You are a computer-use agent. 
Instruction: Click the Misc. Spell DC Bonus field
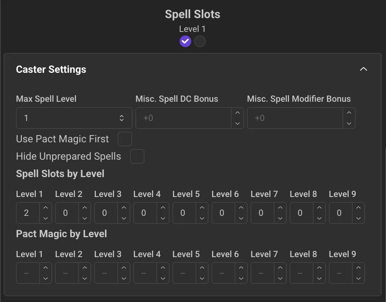[184, 118]
